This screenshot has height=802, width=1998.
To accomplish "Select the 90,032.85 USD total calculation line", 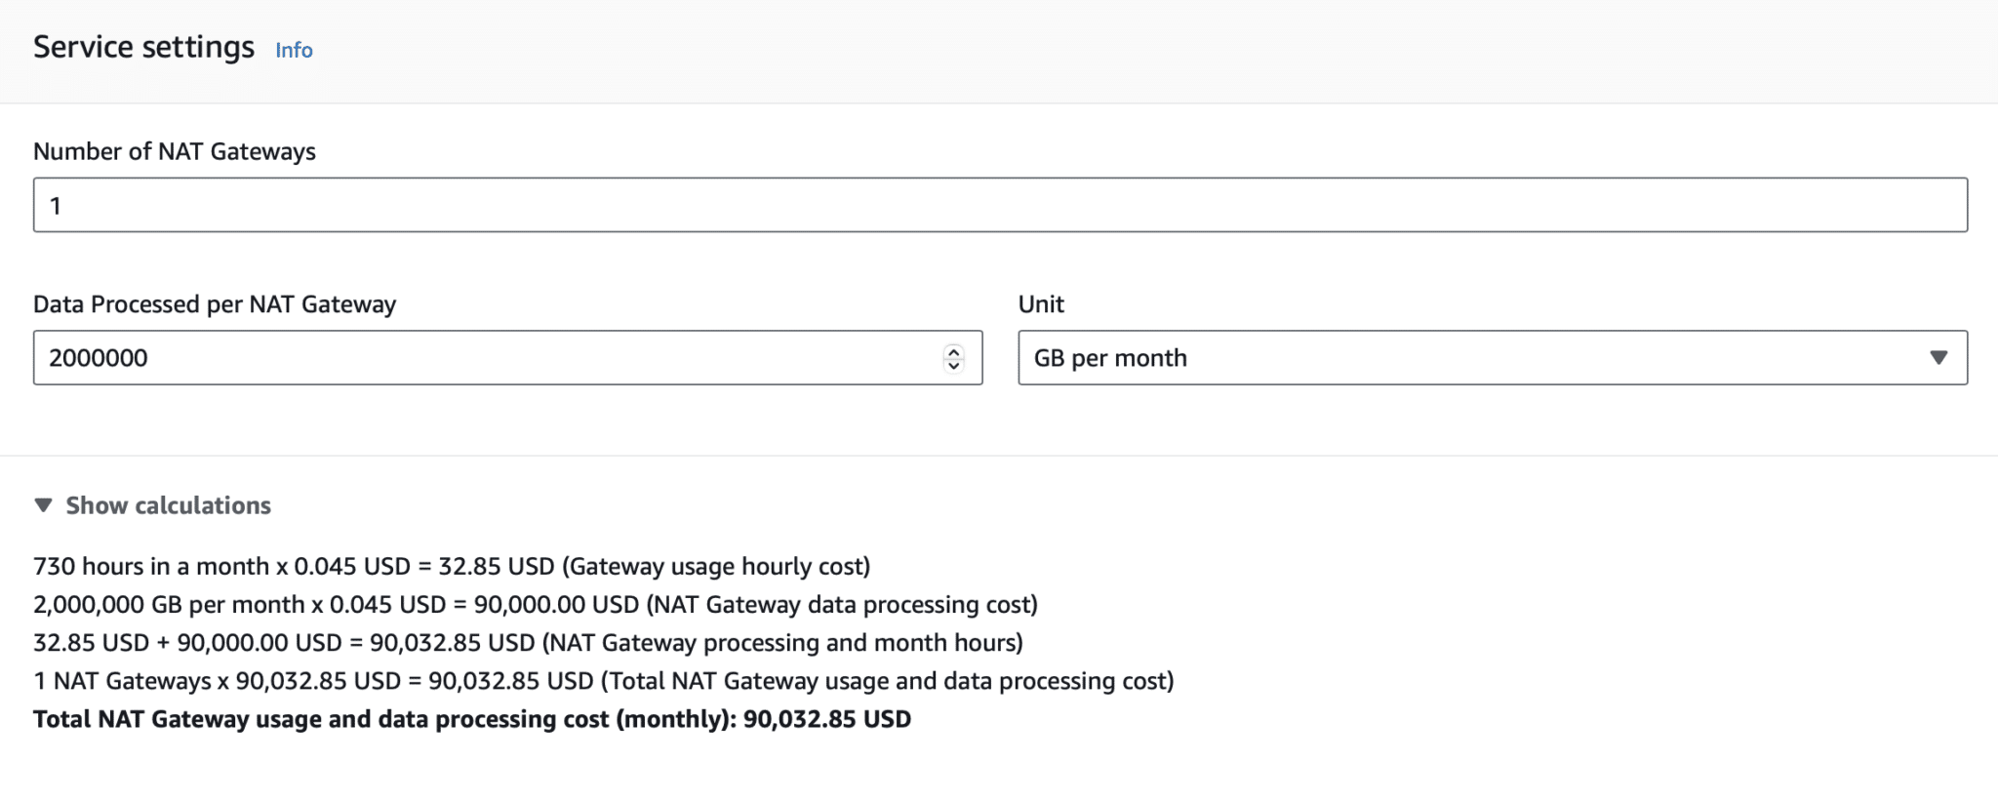I will click(604, 681).
